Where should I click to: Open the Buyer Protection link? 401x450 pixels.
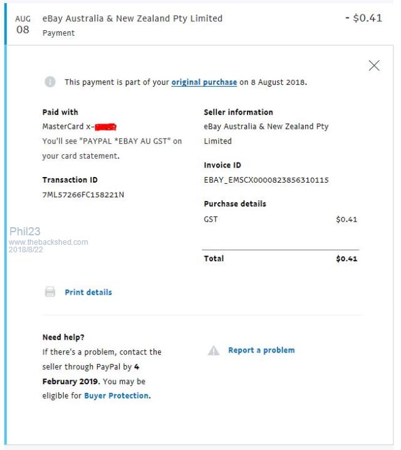tap(117, 396)
